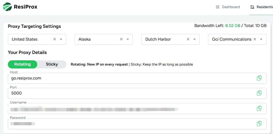This screenshot has width=273, height=134.
Task: Click the Host field showing go.resiprox.com
Action: tap(137, 78)
